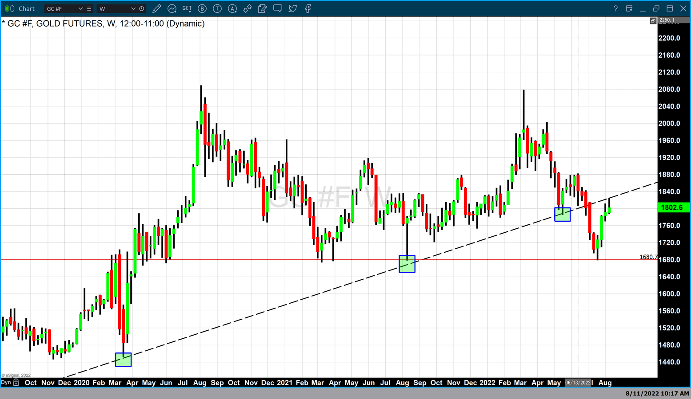Click the 1802.6 current price label

click(671, 207)
